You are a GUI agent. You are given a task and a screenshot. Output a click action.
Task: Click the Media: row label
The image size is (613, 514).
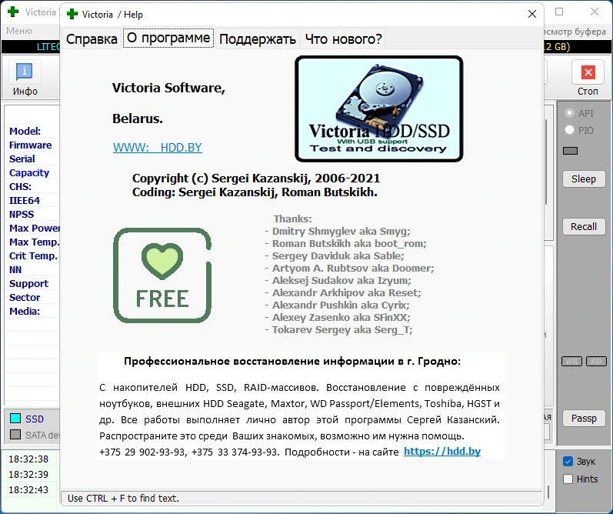[x=25, y=312]
